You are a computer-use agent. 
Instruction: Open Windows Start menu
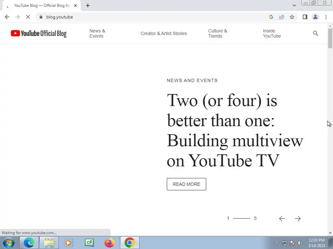(9, 243)
